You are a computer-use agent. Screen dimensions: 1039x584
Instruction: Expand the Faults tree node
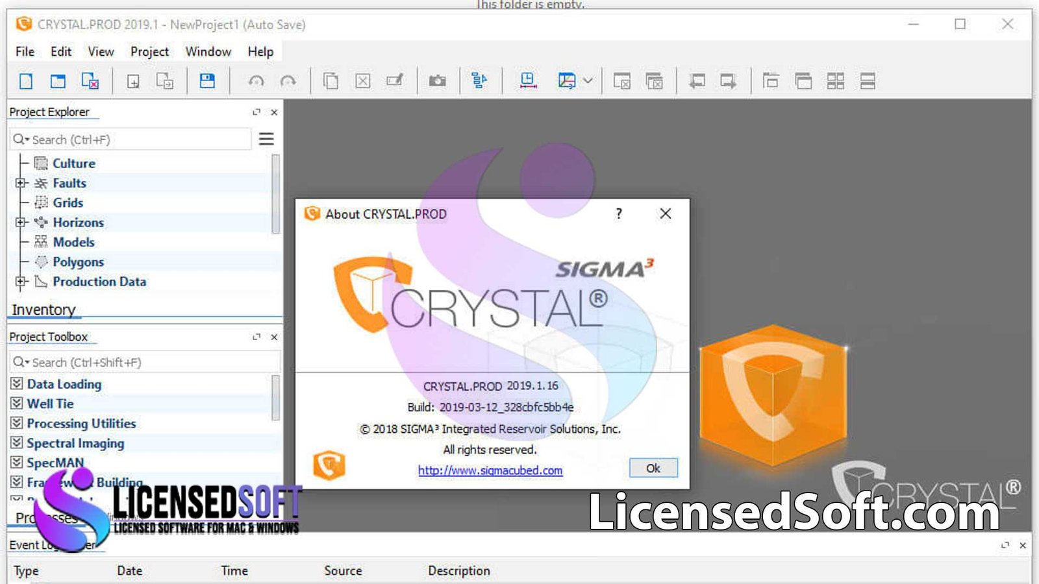(21, 183)
